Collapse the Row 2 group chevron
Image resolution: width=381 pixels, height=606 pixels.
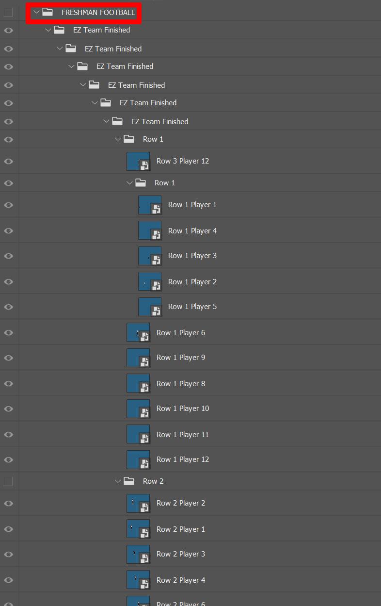(118, 481)
